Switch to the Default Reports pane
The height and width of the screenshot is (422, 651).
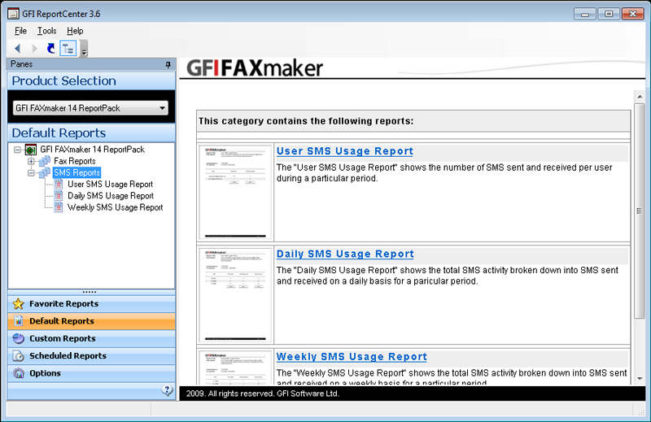click(x=91, y=321)
